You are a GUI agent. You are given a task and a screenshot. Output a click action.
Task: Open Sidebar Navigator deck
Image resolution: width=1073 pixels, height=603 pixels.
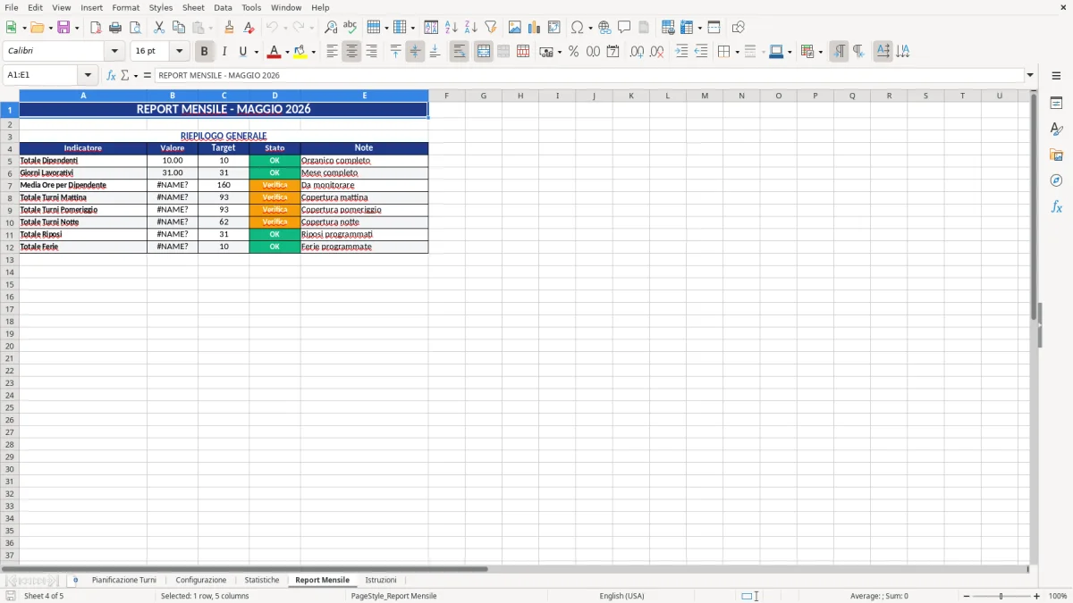coord(1056,180)
